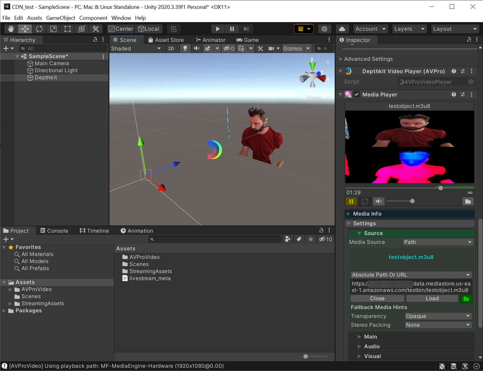Toggle scene lighting on or off
Screen dimensions: 483x371
(x=185, y=48)
